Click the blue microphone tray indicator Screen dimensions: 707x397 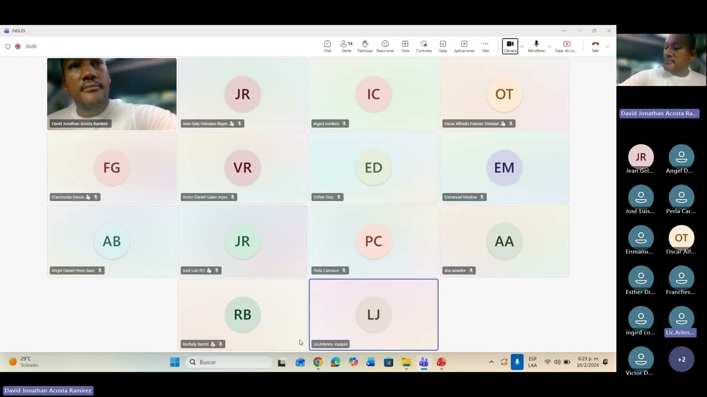click(517, 362)
